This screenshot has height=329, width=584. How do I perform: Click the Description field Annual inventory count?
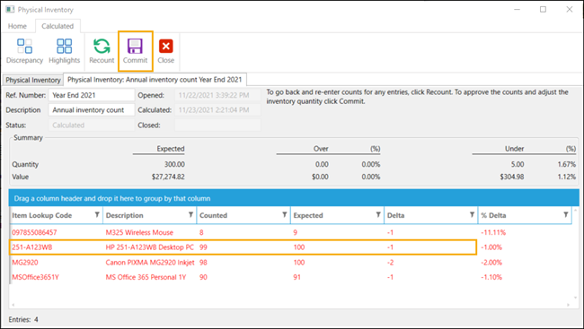92,110
